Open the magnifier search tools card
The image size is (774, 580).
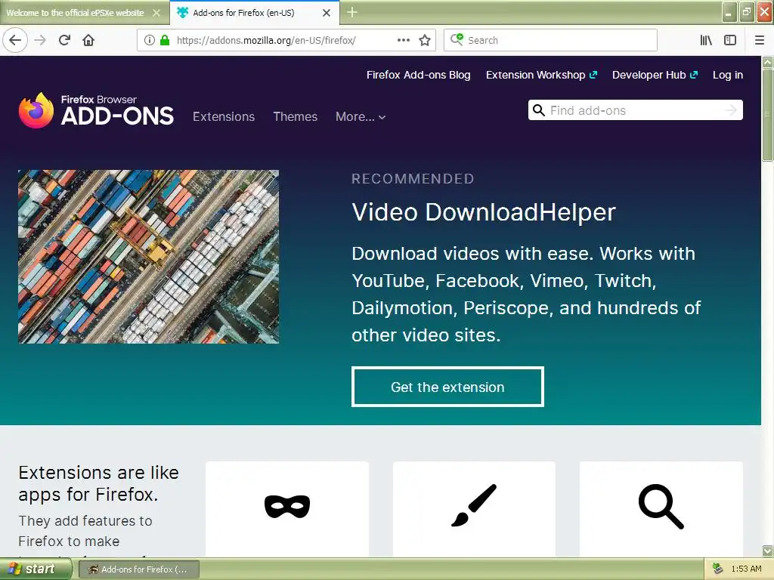[x=661, y=508]
